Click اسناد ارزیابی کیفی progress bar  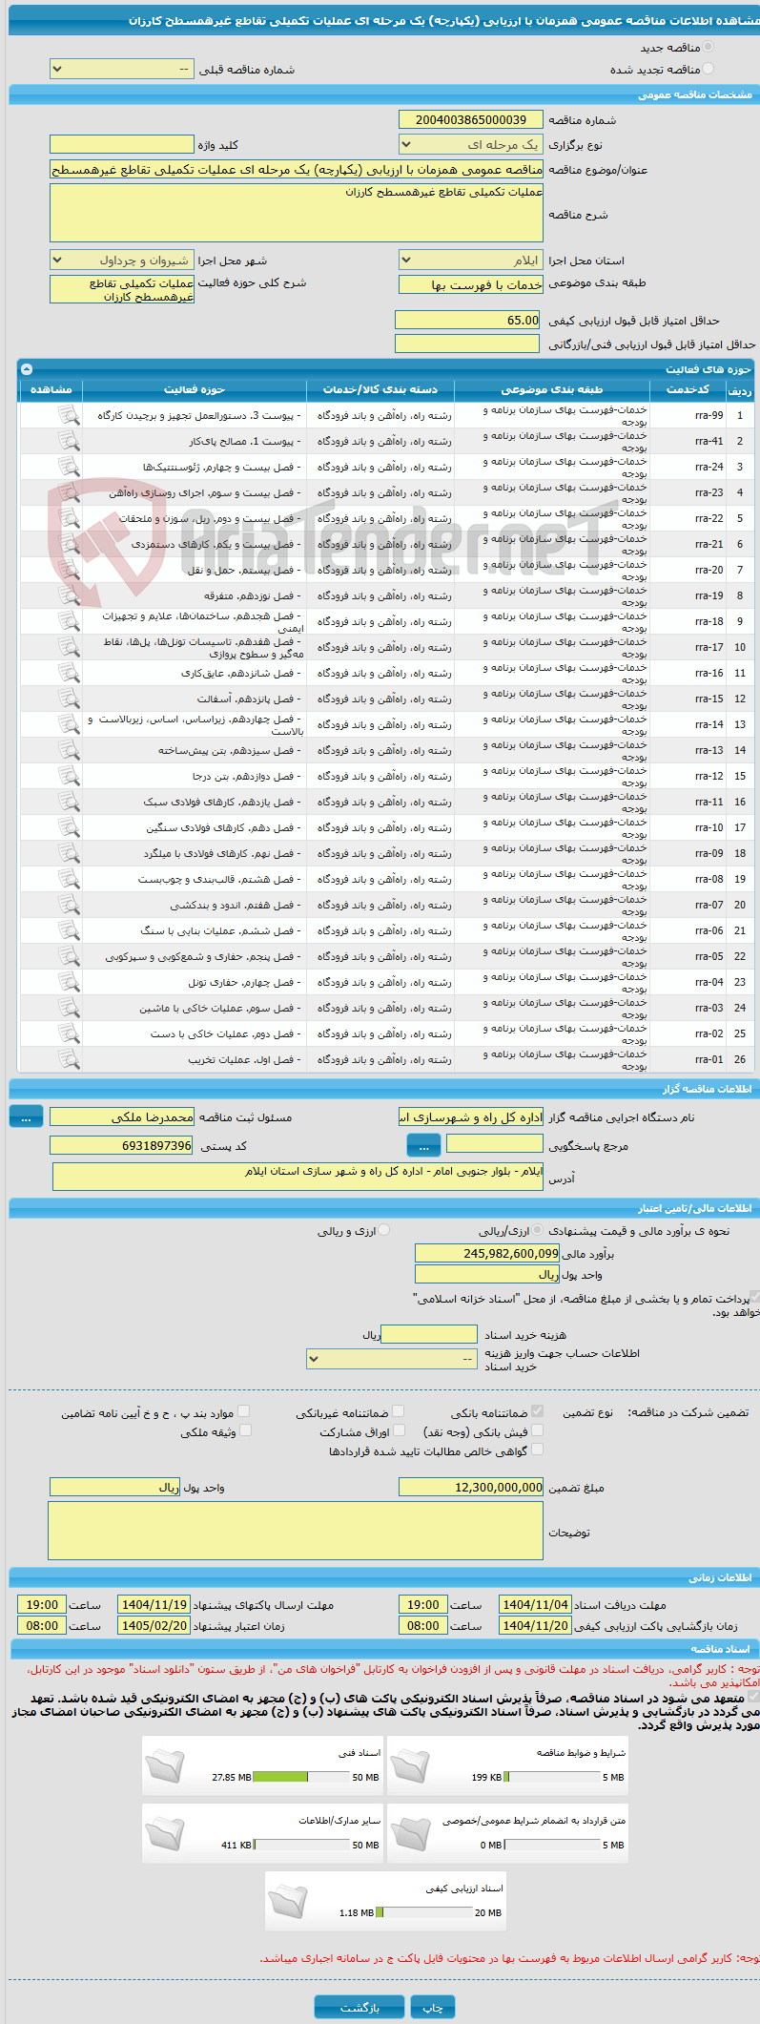coord(424,1912)
